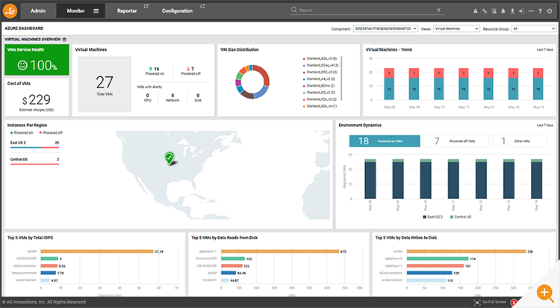
Task: Toggle Standard_F2s_v2 legend entry
Action: click(x=320, y=99)
